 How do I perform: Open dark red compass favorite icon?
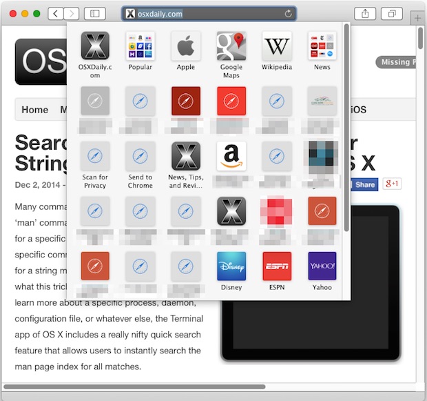click(x=186, y=101)
